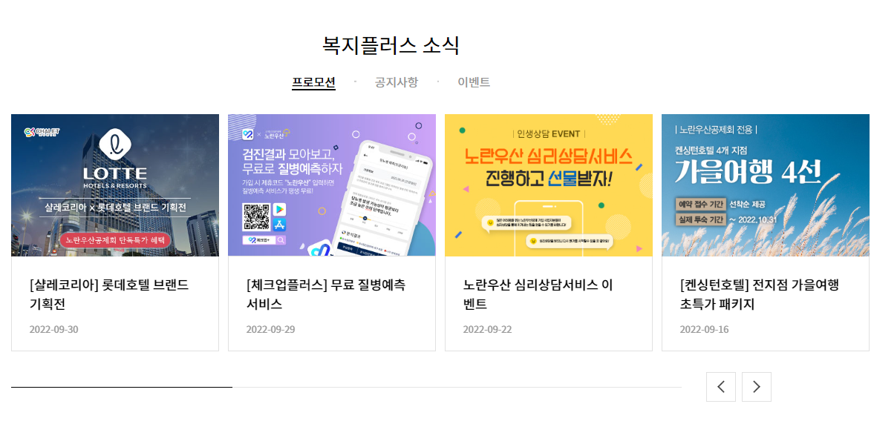The image size is (874, 421).
Task: Click the 가을여행 4선 banner image
Action: (x=766, y=185)
